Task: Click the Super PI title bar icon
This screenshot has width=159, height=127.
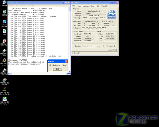Action: tap(9, 3)
